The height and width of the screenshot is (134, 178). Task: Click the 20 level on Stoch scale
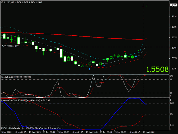[171, 93]
